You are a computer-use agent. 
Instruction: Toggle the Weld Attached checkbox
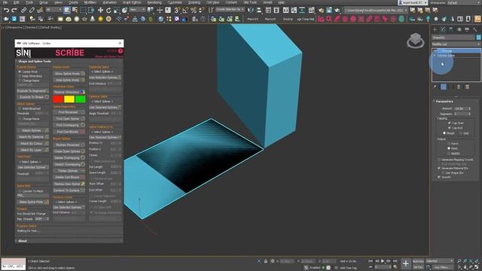point(20,108)
